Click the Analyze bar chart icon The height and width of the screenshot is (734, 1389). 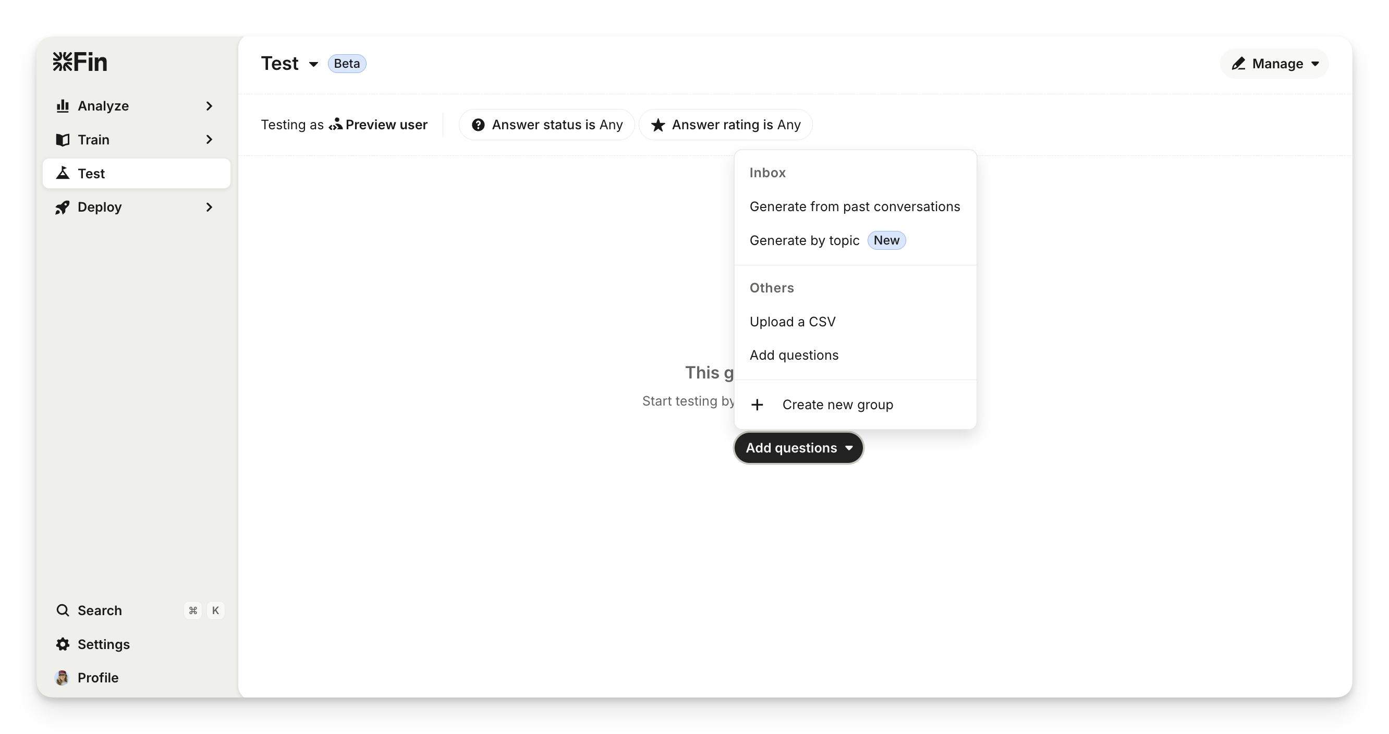pos(63,106)
